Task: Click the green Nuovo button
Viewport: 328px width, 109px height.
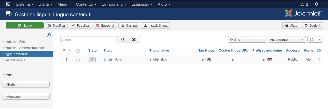Action: coord(25,25)
